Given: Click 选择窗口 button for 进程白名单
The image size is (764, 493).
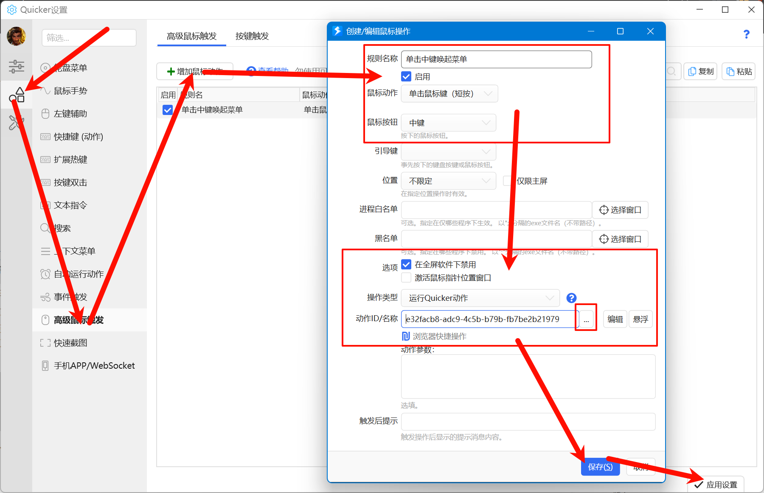Looking at the screenshot, I should (x=620, y=210).
